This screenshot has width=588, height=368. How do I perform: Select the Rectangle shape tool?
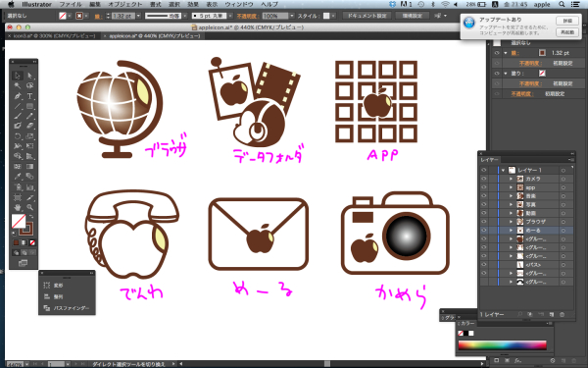(x=30, y=106)
